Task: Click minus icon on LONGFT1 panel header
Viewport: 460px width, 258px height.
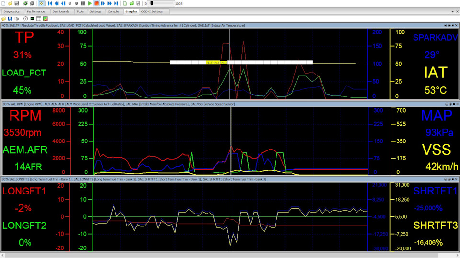Action: (446, 179)
